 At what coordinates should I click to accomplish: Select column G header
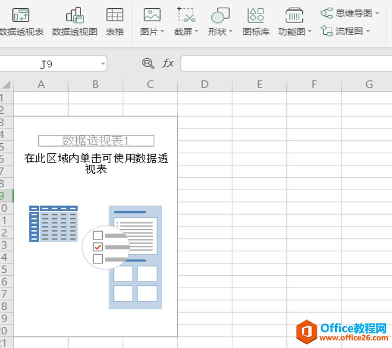pos(367,85)
